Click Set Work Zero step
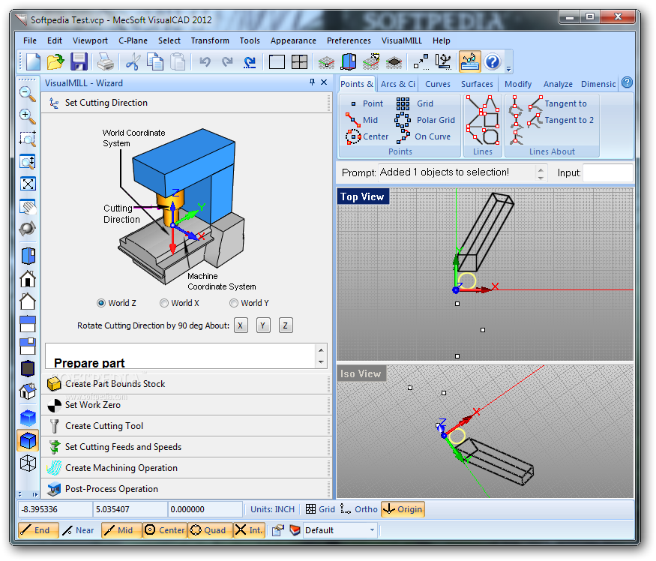This screenshot has width=656, height=561. (x=187, y=405)
